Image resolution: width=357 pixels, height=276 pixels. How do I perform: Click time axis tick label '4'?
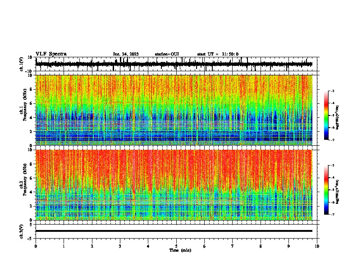148,246
